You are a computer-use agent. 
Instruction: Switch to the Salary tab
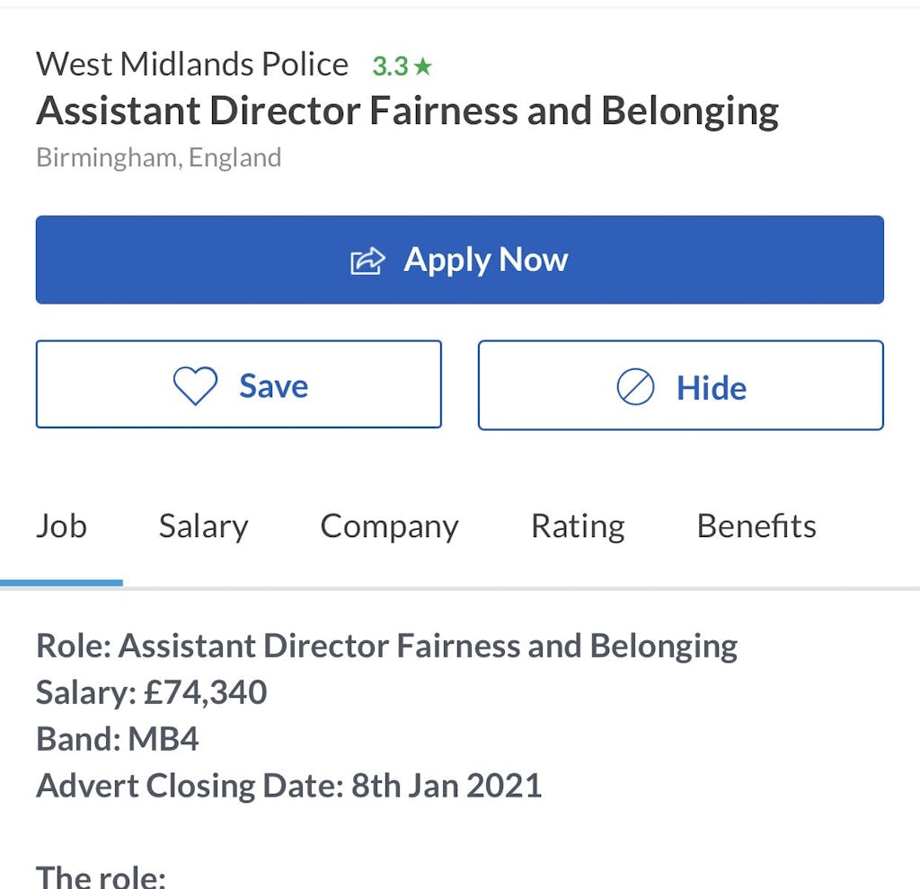(x=203, y=526)
